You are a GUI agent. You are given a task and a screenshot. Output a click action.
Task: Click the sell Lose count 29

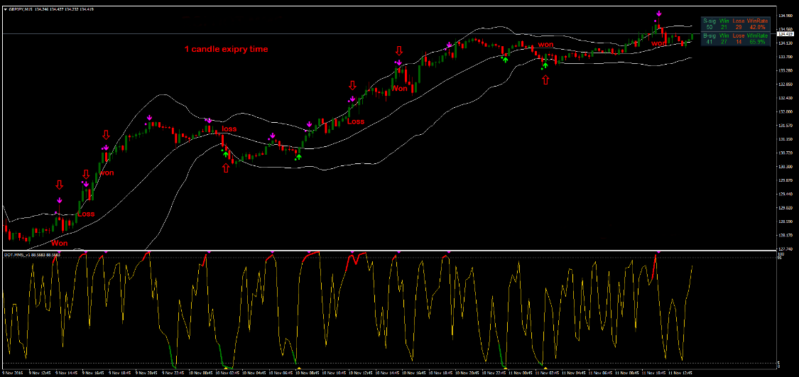(x=739, y=27)
